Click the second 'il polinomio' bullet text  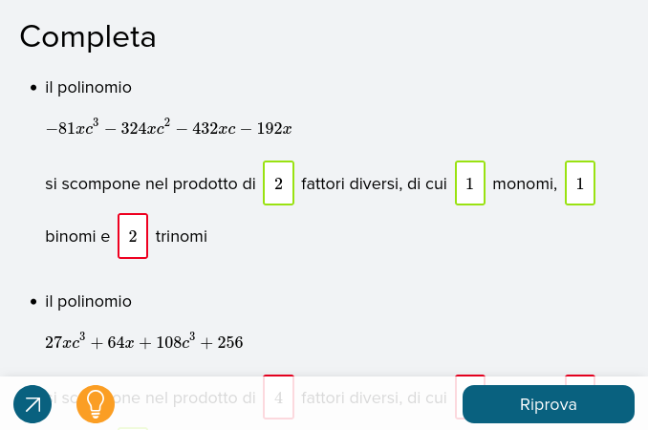pos(88,302)
